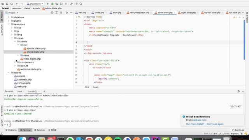This screenshot has width=249, height=140.
Task: Collapse the views folder
Action: tap(12, 38)
